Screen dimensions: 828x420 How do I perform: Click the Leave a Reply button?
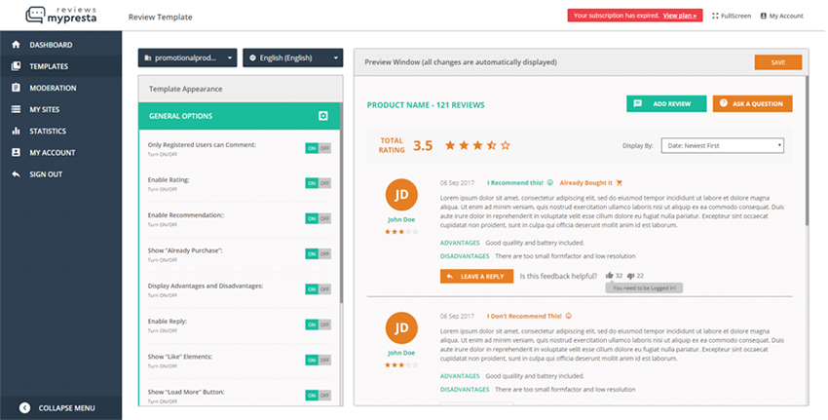(477, 277)
